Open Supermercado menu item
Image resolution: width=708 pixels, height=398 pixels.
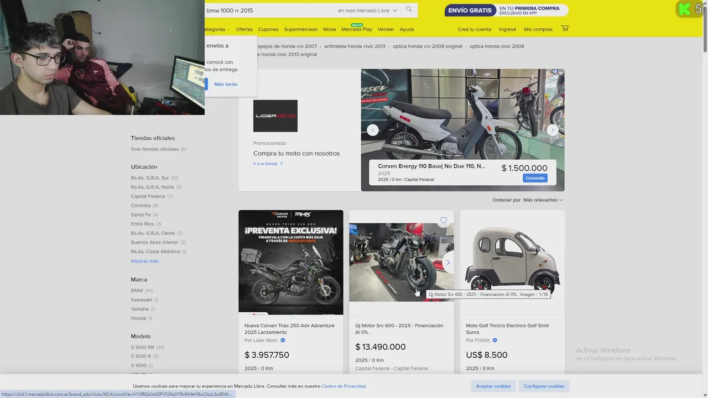301,29
